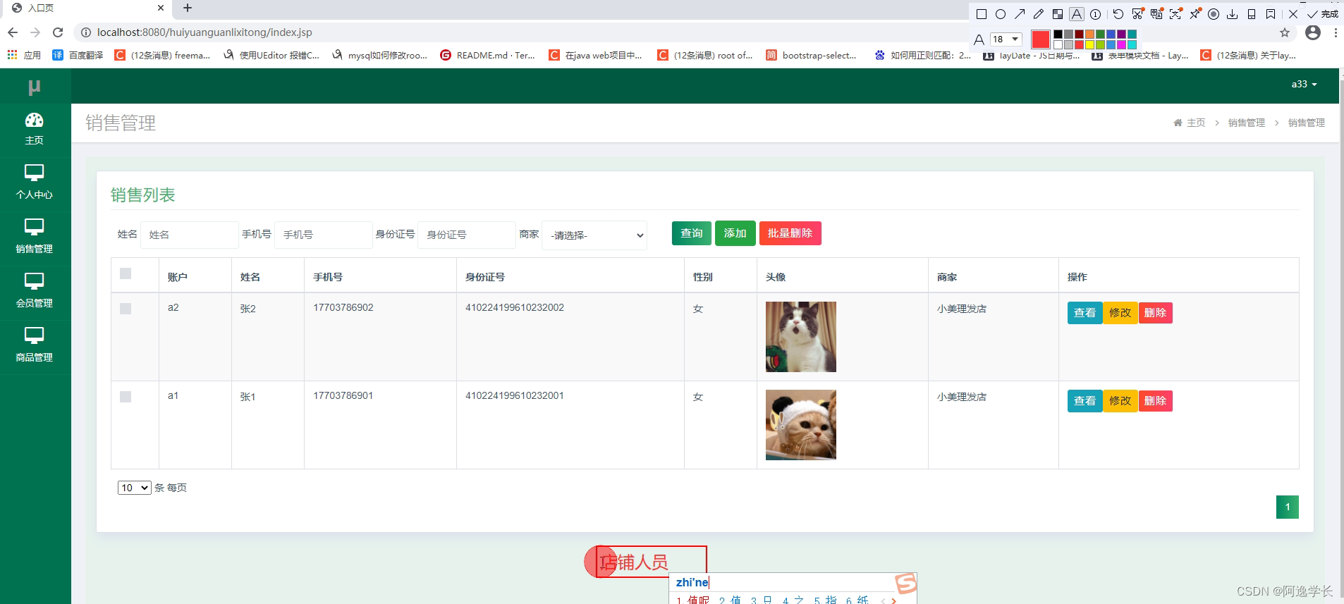Open the cat avatar thumbnail for a2
This screenshot has width=1344, height=604.
tap(801, 337)
